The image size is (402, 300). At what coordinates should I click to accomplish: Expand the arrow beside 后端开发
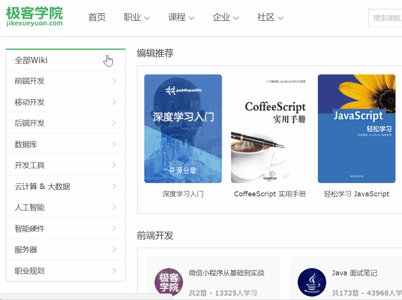114,123
